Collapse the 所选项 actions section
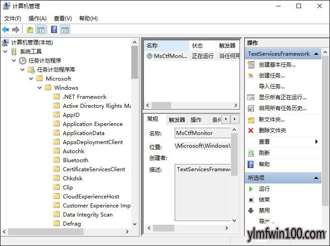 pyautogui.click(x=316, y=178)
